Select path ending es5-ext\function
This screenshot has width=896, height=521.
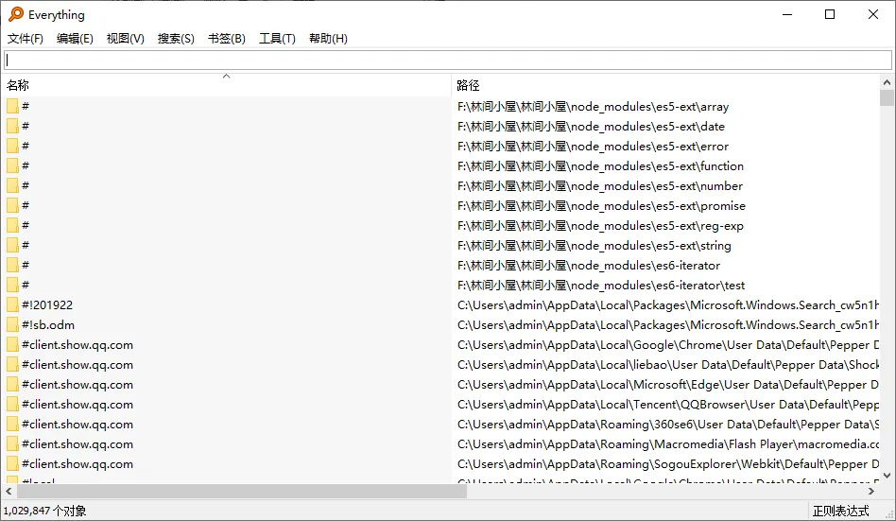click(600, 166)
